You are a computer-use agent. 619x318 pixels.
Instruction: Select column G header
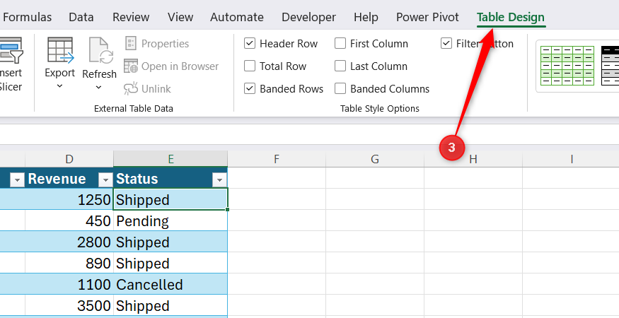(375, 159)
